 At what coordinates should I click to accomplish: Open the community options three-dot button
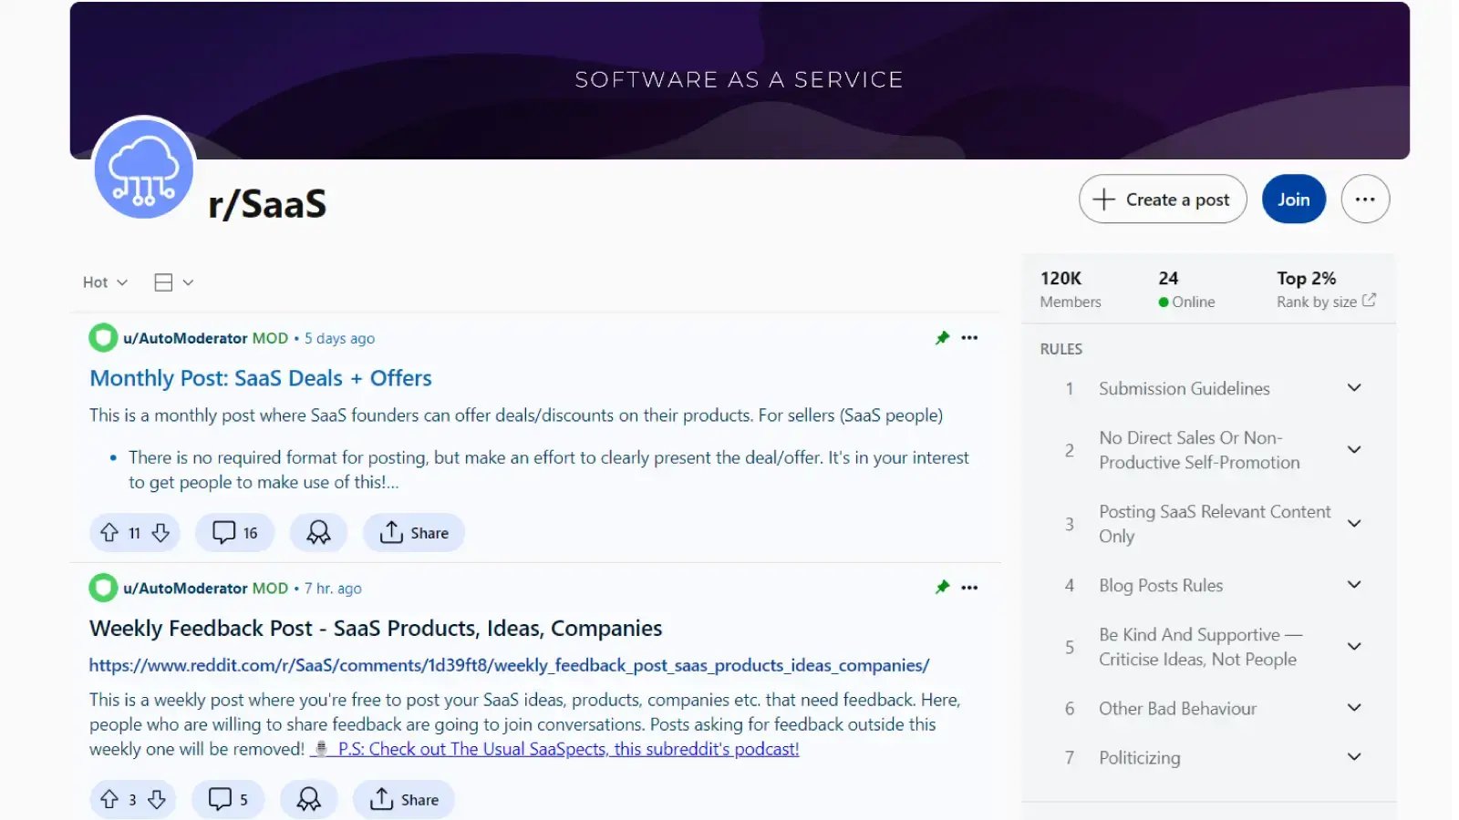[1365, 199]
